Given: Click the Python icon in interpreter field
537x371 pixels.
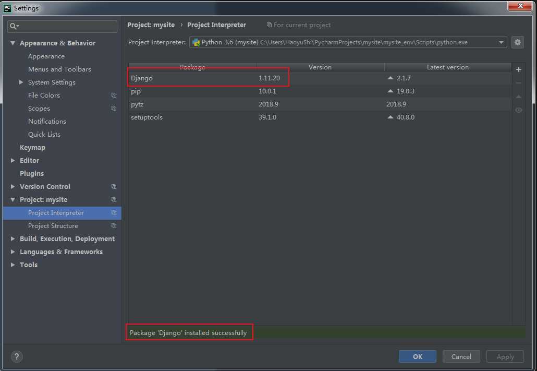Looking at the screenshot, I should tap(196, 42).
